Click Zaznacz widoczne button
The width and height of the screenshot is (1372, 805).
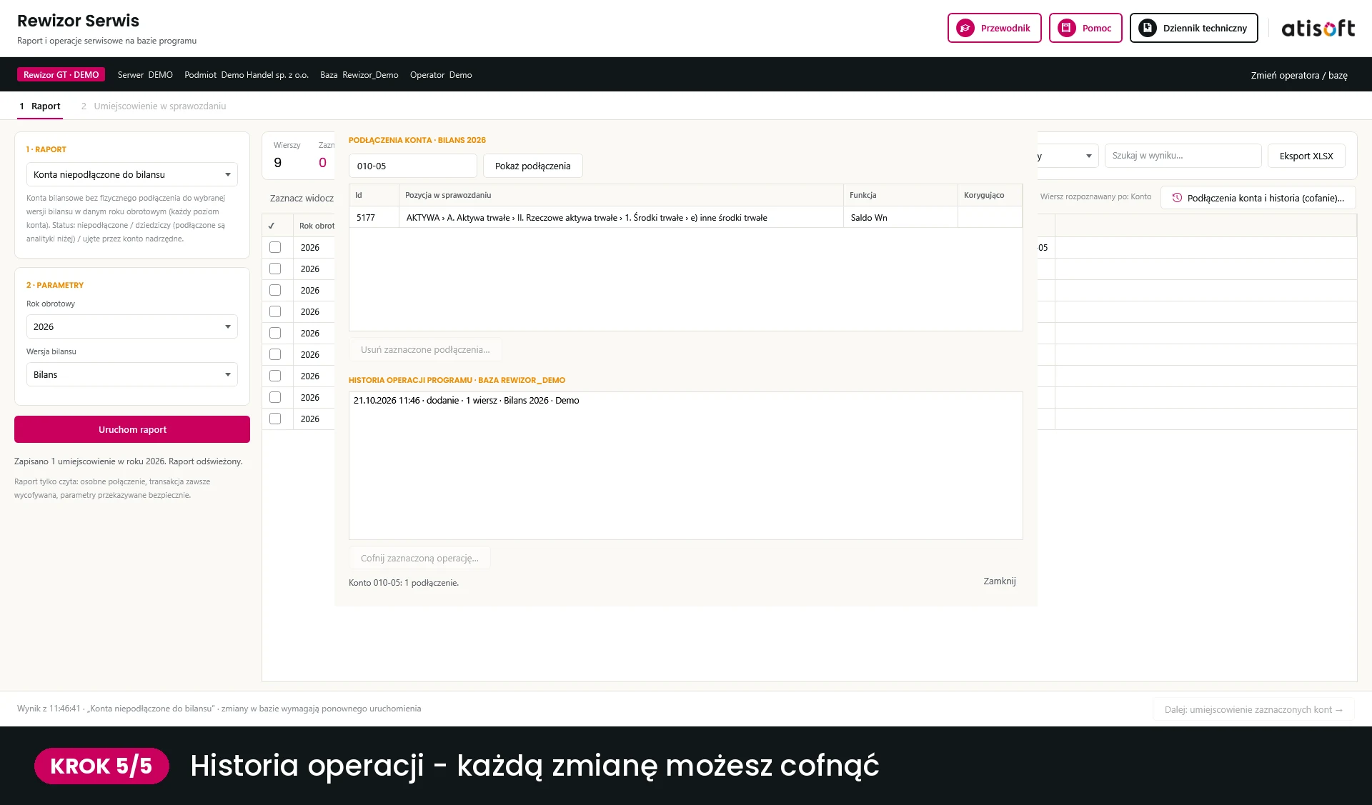(302, 198)
